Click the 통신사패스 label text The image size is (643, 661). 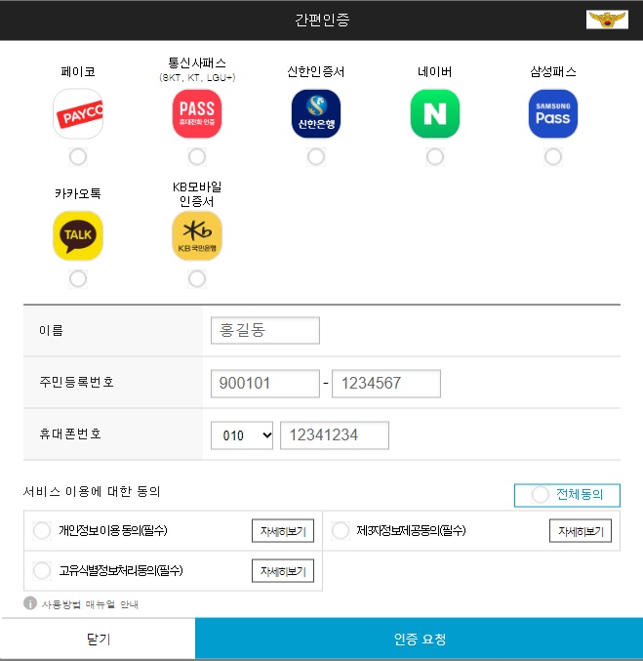pyautogui.click(x=197, y=63)
